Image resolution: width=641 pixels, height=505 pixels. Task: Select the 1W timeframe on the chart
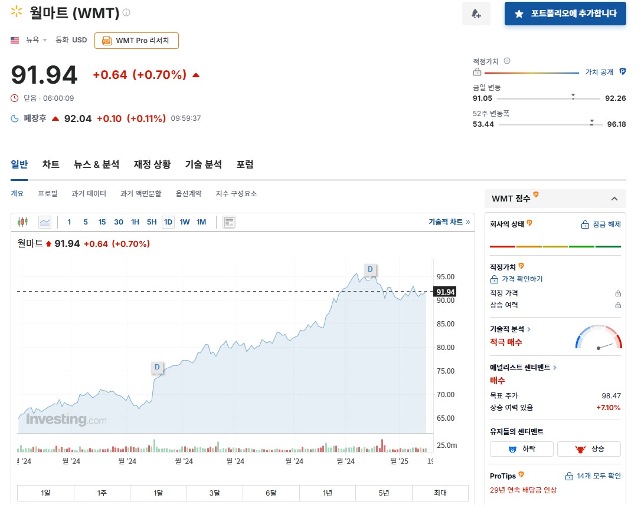tap(185, 222)
